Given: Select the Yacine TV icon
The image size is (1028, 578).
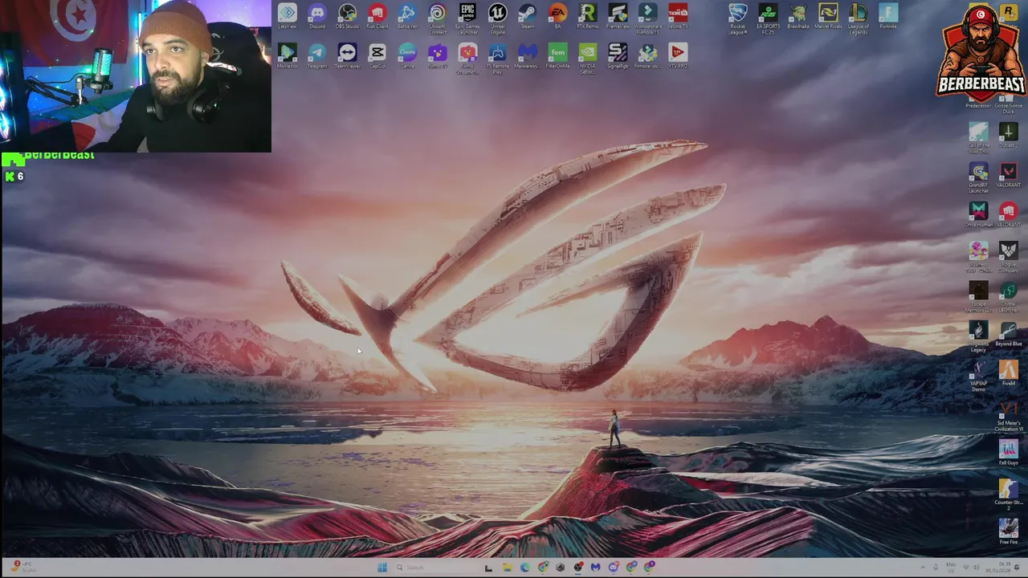Looking at the screenshot, I should click(678, 16).
